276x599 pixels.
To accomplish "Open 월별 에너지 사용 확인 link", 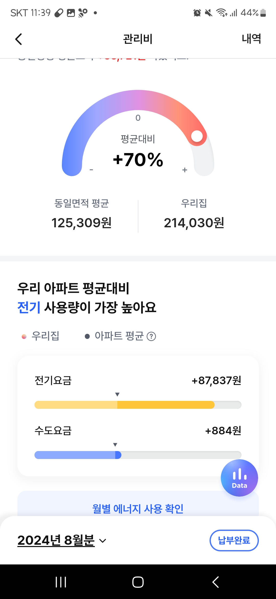I will (x=138, y=509).
